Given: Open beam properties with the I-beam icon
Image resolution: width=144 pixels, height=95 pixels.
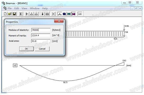Looking at the screenshot, I should click(21, 14).
